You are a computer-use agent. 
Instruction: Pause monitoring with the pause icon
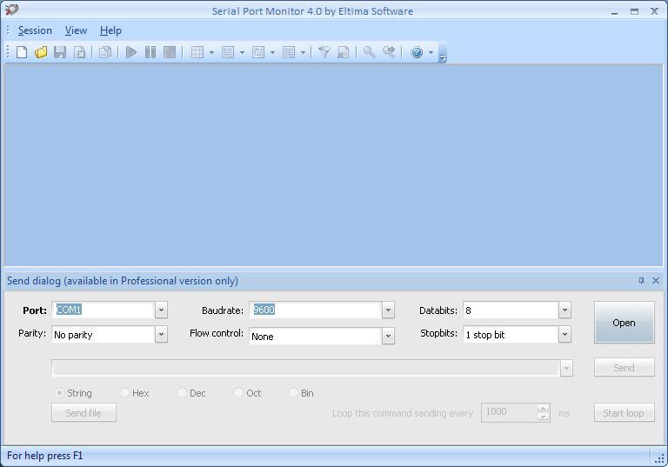click(x=150, y=52)
